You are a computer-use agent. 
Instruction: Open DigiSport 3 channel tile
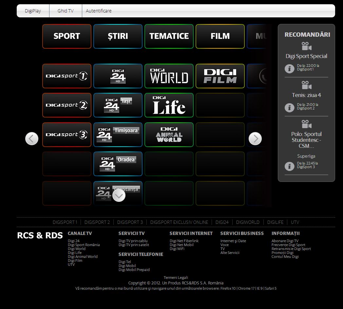click(67, 135)
